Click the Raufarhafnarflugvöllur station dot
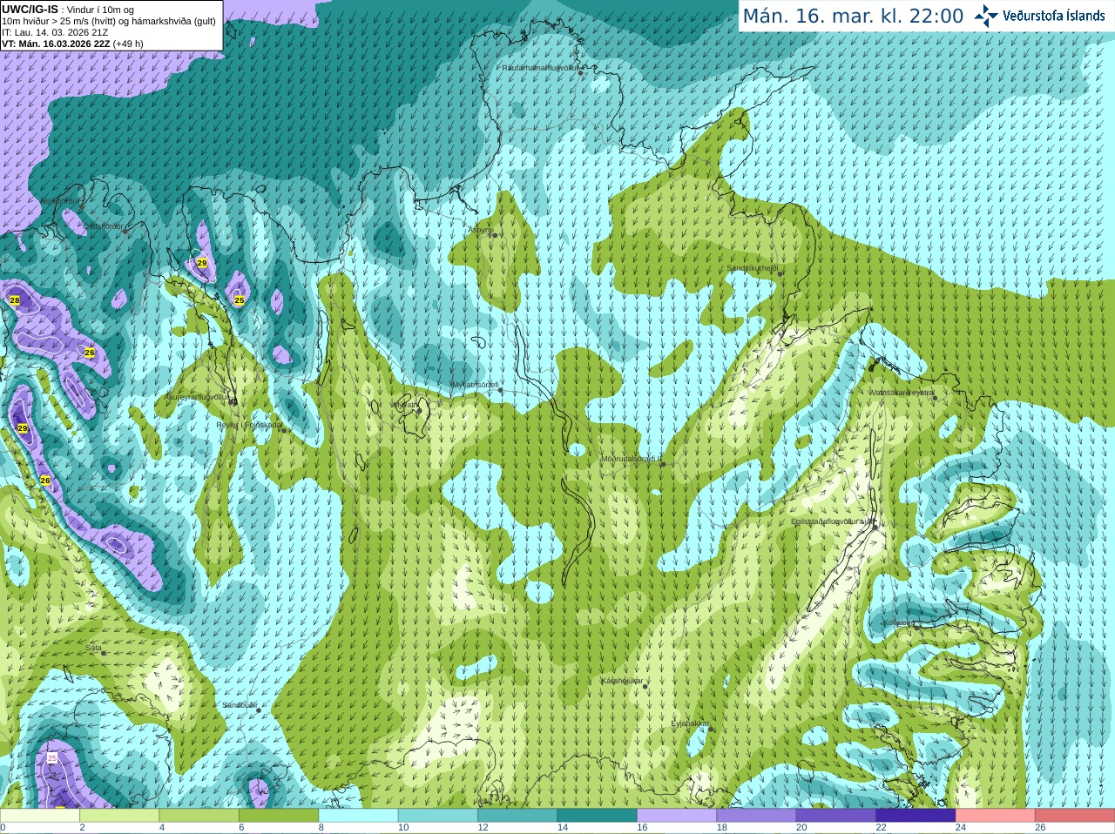 click(580, 73)
